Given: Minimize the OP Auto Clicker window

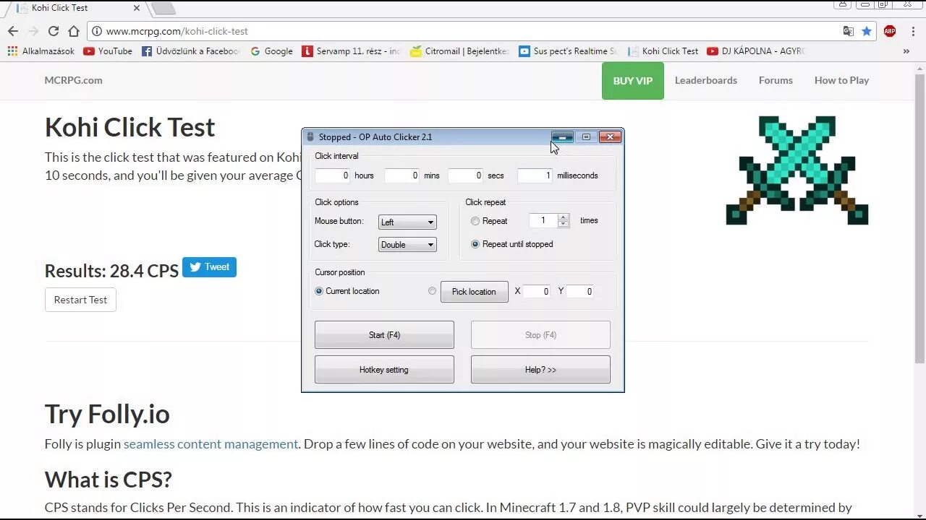Looking at the screenshot, I should [562, 136].
